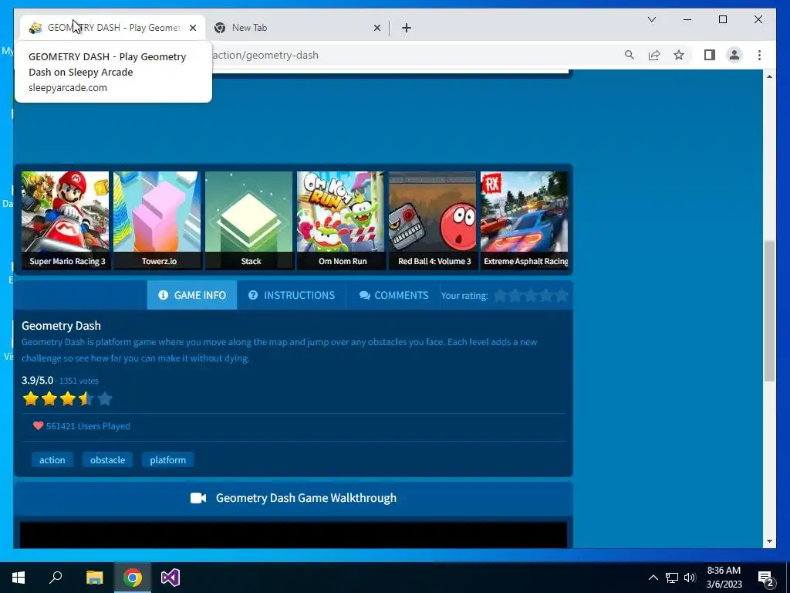Select the COMMENTS tab

click(x=393, y=295)
